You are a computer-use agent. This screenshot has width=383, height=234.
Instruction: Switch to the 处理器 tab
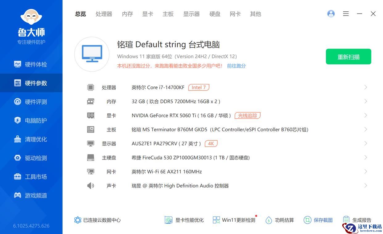coord(104,14)
